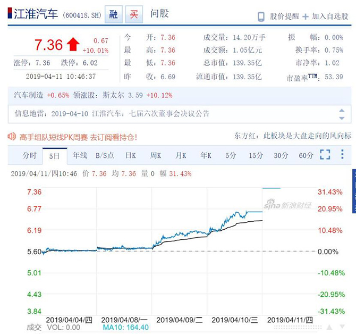Switch to the 5分 chart tab
Screen dimensions: 356x334
(231, 155)
